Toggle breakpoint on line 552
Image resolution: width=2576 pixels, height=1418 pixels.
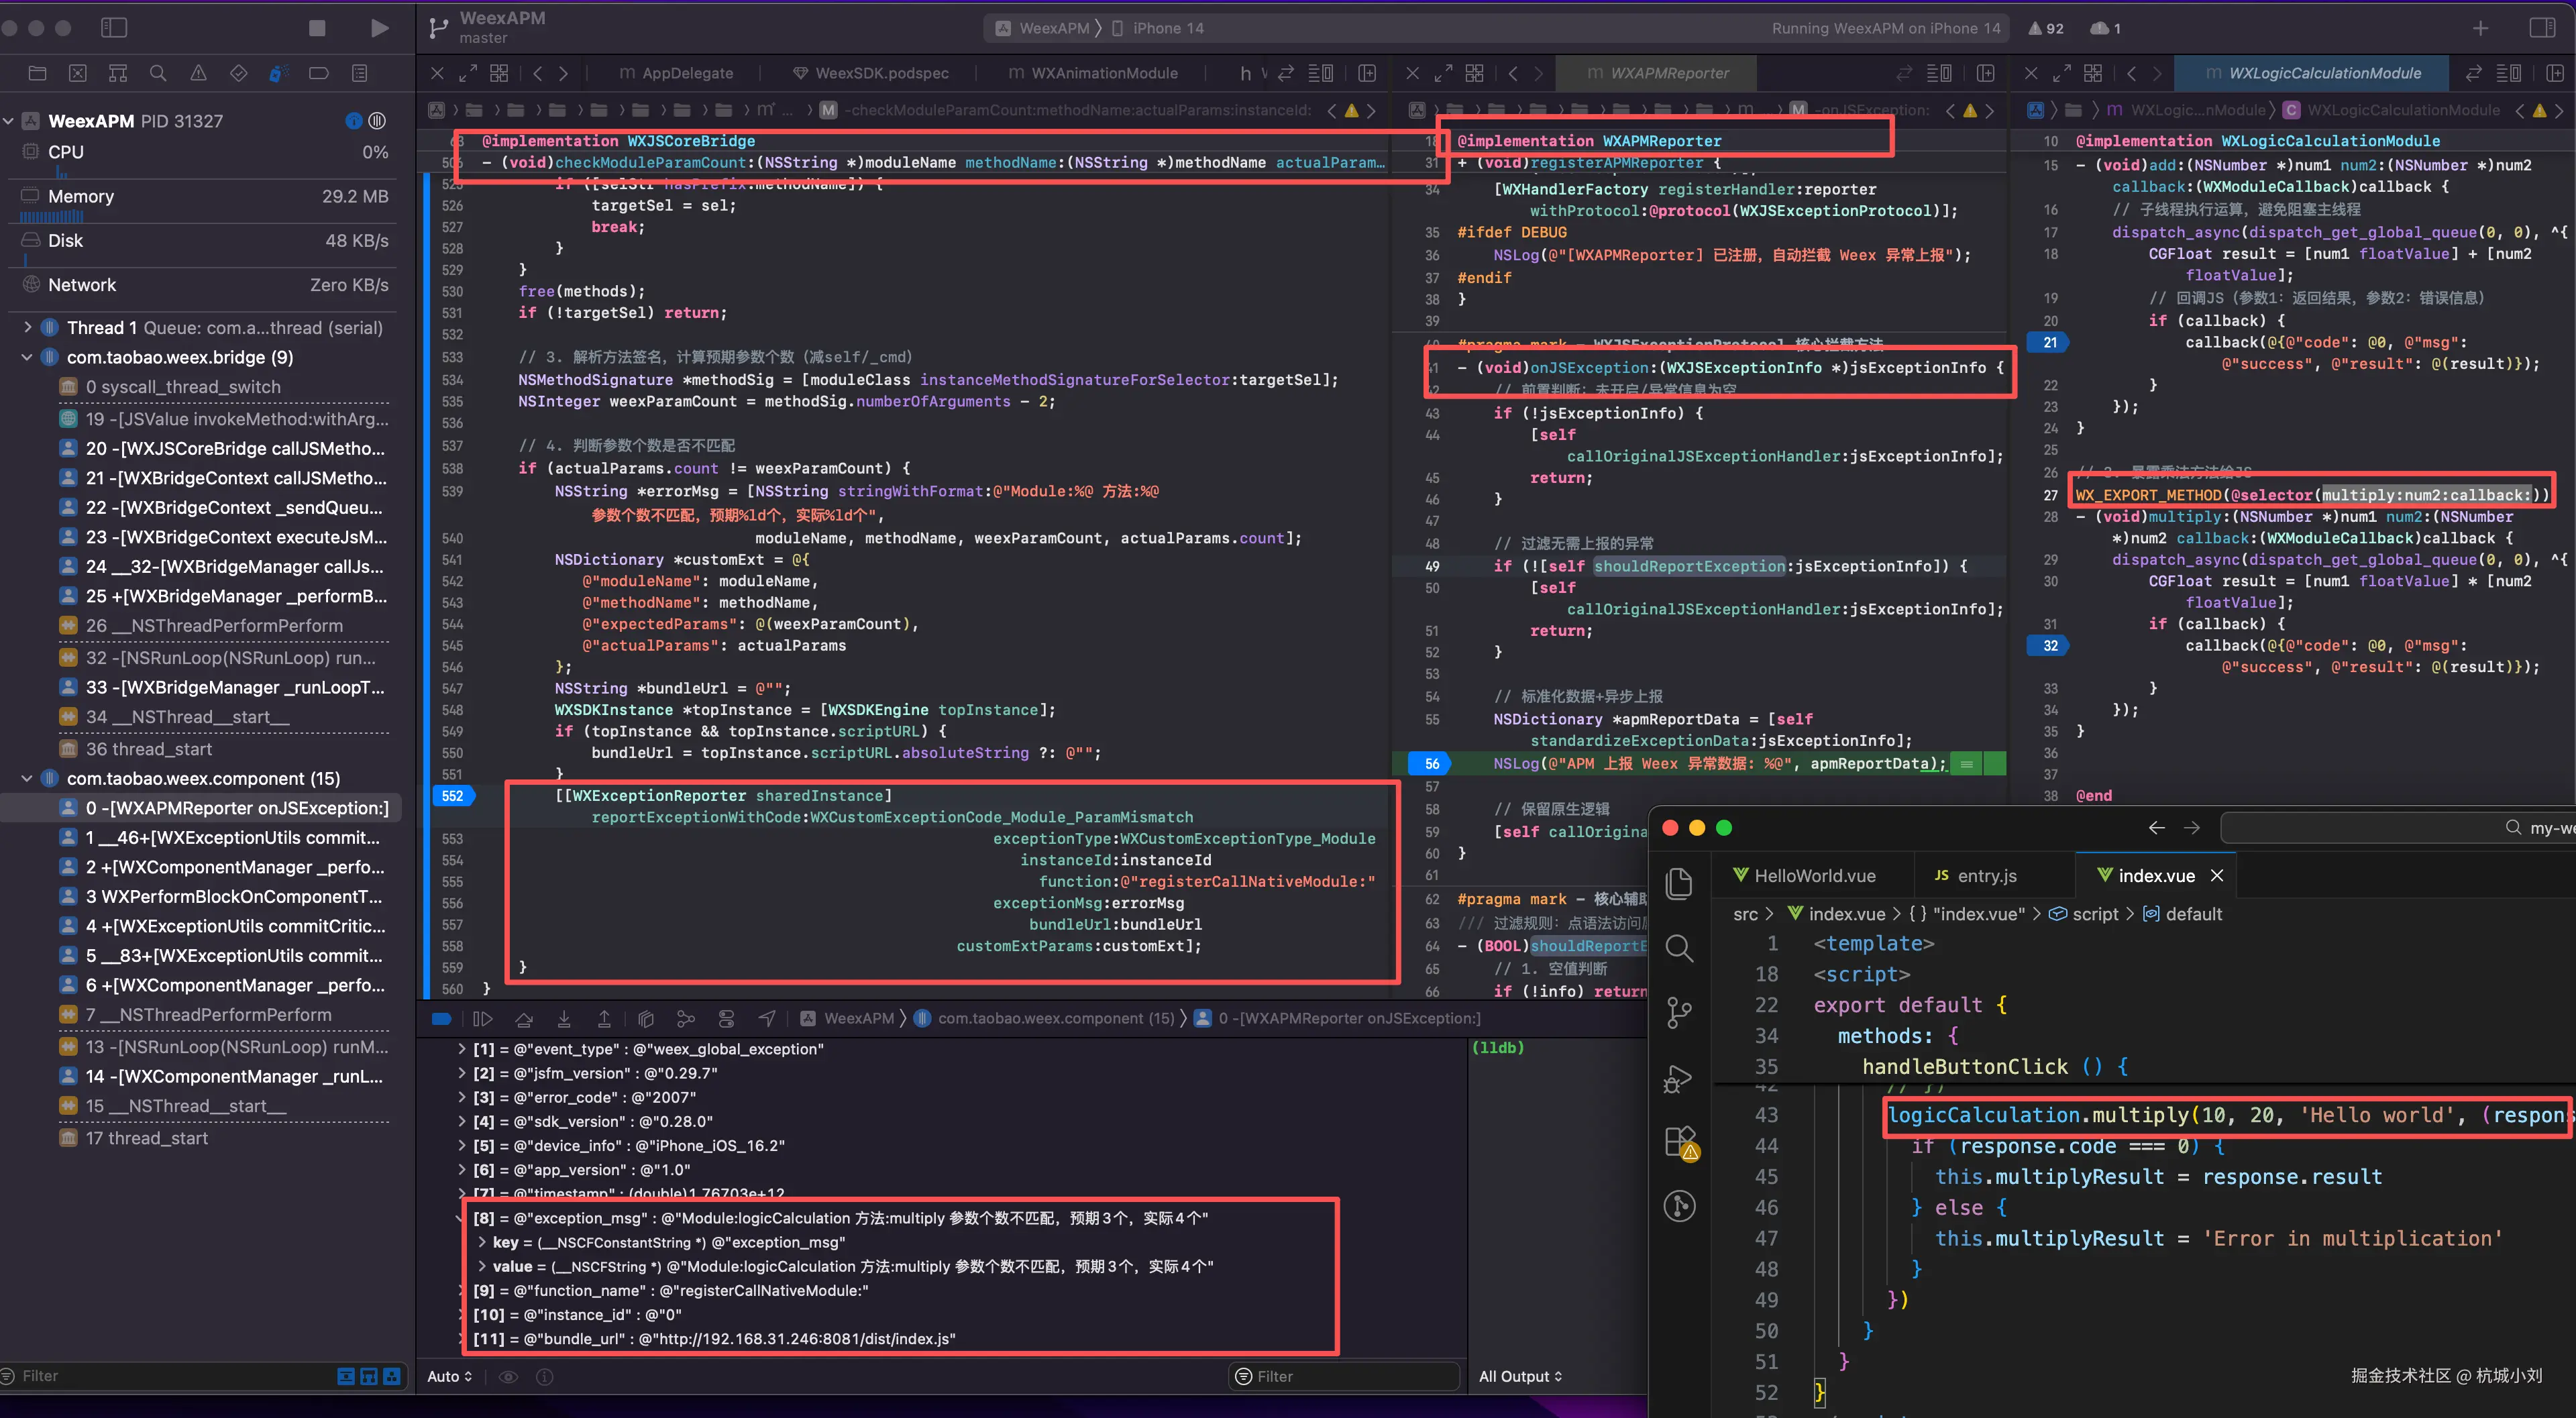pyautogui.click(x=453, y=796)
